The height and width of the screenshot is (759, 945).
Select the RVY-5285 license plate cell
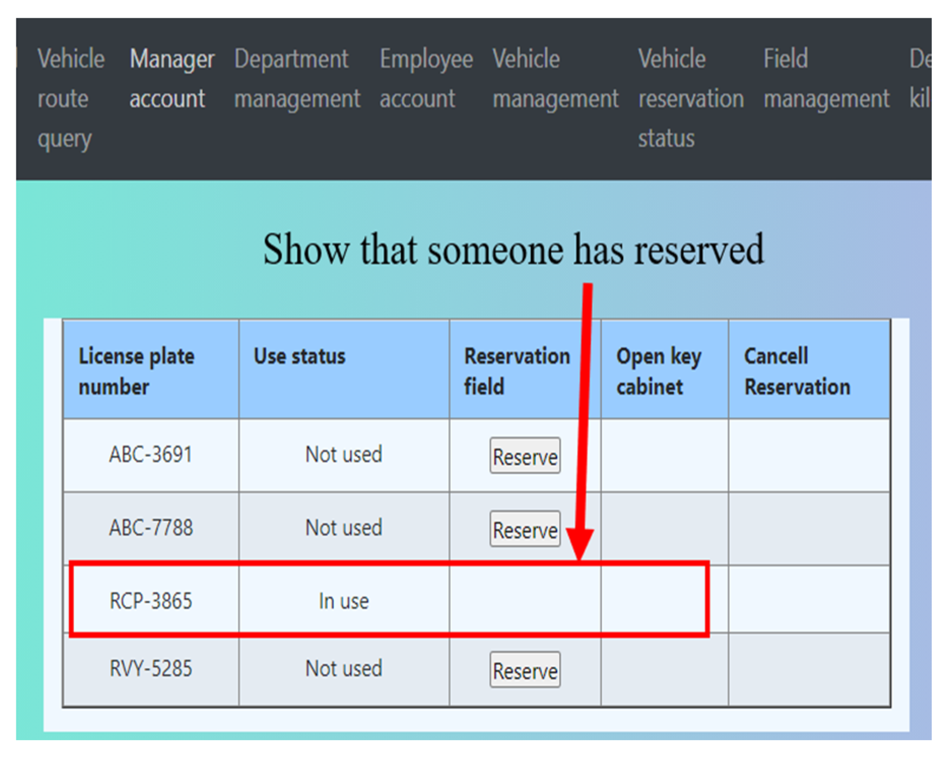coord(151,669)
